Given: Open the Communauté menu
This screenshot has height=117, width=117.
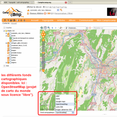Looking at the screenshot, I should [86, 20].
